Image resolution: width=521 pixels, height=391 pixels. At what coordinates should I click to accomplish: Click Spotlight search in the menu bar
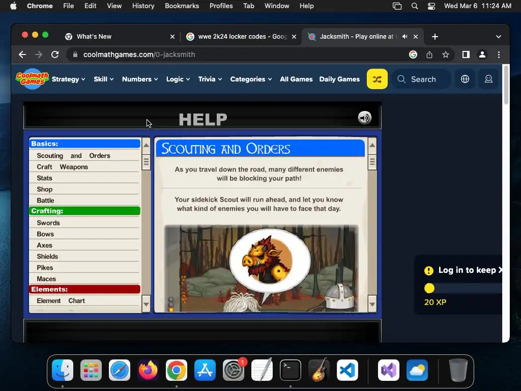(x=414, y=6)
